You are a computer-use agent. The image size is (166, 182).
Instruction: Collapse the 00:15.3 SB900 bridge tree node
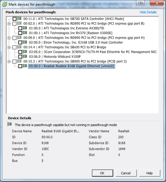click(x=9, y=61)
